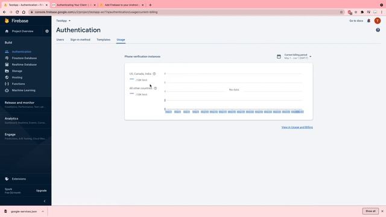Open Project Overview home icon
This screenshot has width=386, height=217.
(7, 31)
